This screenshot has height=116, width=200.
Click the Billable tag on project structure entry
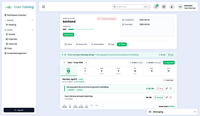(x=79, y=90)
